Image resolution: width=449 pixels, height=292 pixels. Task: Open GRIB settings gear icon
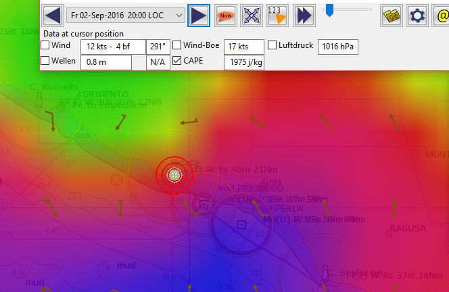point(418,15)
